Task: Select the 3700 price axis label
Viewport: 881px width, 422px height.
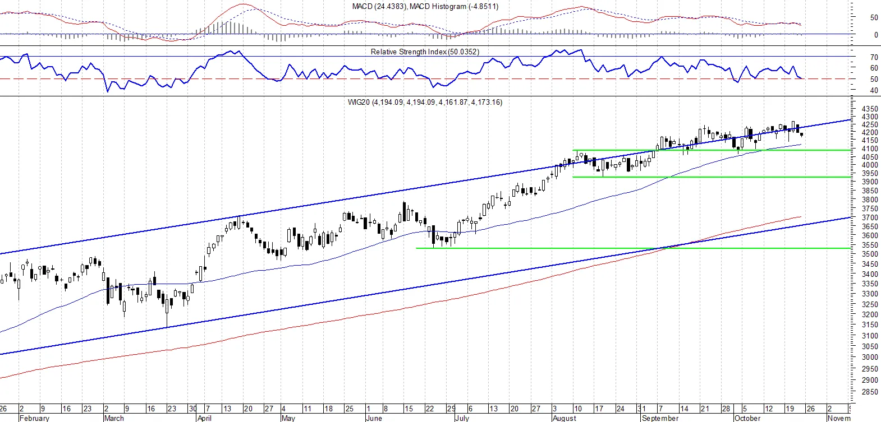Action: [870, 217]
